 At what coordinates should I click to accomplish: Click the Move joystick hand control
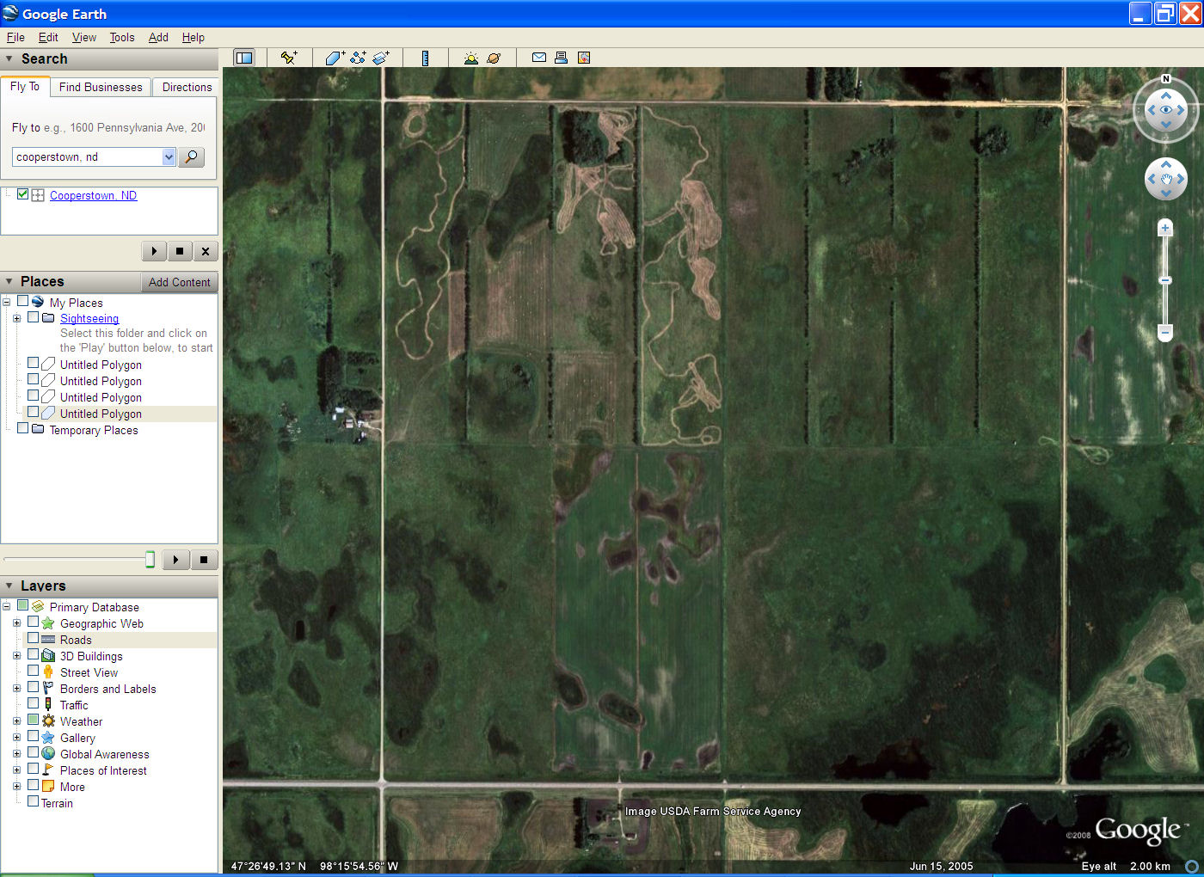tap(1166, 180)
